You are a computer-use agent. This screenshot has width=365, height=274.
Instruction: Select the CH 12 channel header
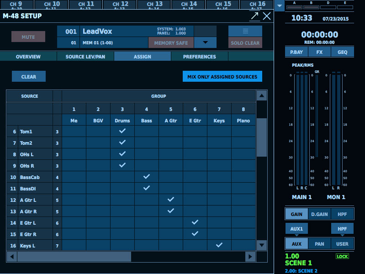120,5
